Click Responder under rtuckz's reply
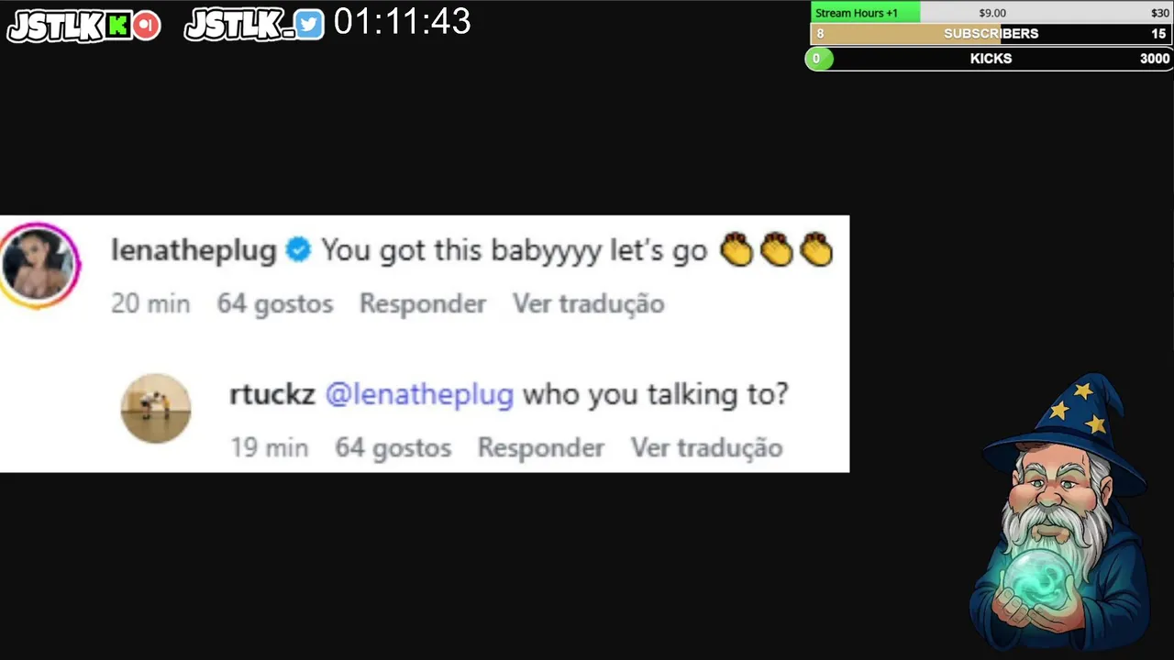The image size is (1174, 660). 541,447
